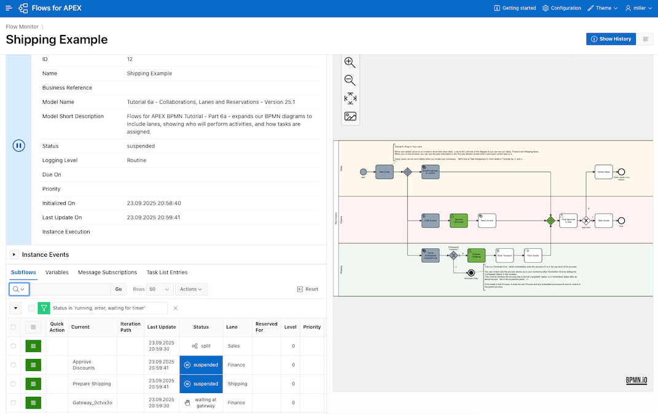Click the zoom in magnifier icon
This screenshot has width=658, height=414.
(x=350, y=63)
